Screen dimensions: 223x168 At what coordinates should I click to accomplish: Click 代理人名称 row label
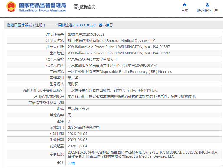[x=55, y=59]
